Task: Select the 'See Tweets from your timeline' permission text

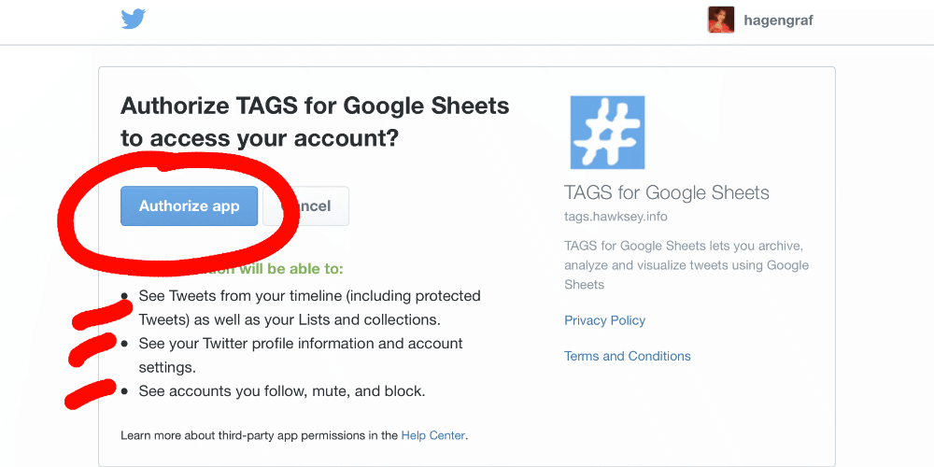Action: (x=310, y=308)
